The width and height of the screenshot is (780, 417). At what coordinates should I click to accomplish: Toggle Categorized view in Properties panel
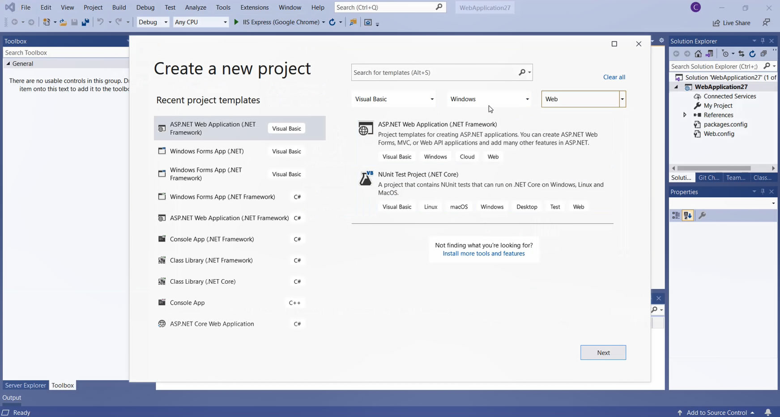[x=676, y=216]
